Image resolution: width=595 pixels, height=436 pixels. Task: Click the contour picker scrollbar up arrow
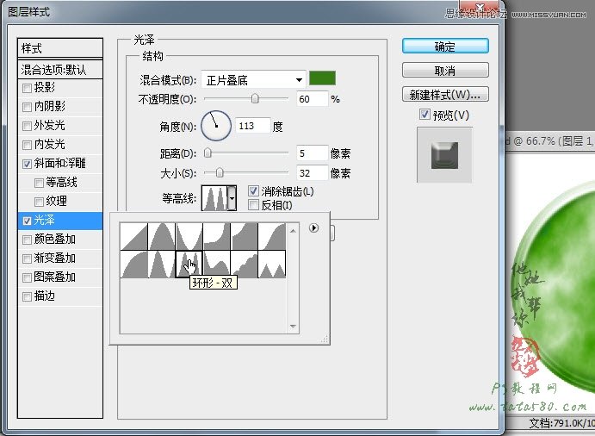click(293, 230)
